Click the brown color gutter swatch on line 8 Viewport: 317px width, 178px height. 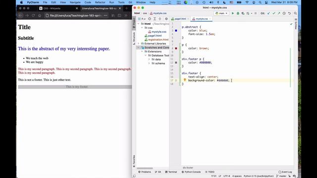[x=176, y=48]
